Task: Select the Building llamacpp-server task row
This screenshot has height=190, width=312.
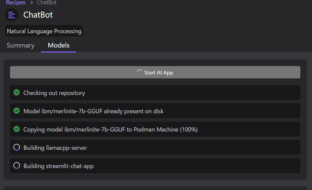Action: click(x=155, y=147)
